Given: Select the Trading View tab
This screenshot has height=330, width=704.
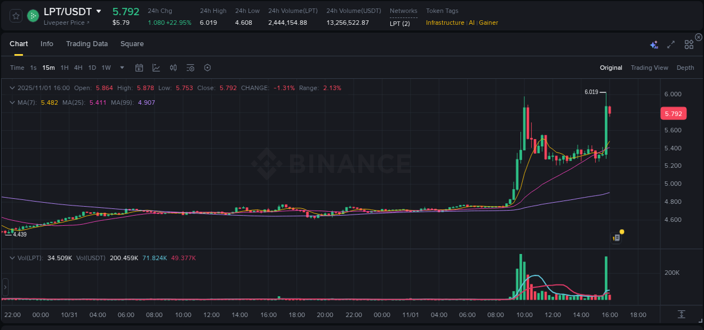Looking at the screenshot, I should 649,68.
